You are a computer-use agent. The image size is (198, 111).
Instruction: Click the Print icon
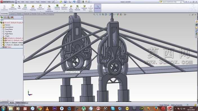[x=70, y=2]
